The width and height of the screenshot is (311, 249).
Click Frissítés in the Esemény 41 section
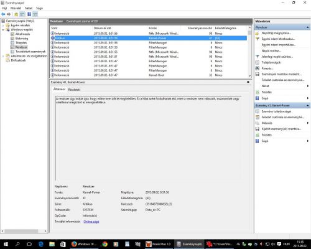pos(267,135)
